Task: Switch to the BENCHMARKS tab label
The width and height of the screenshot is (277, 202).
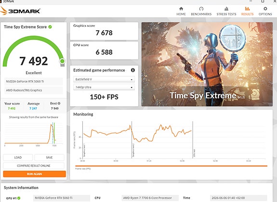Action: coord(201,14)
